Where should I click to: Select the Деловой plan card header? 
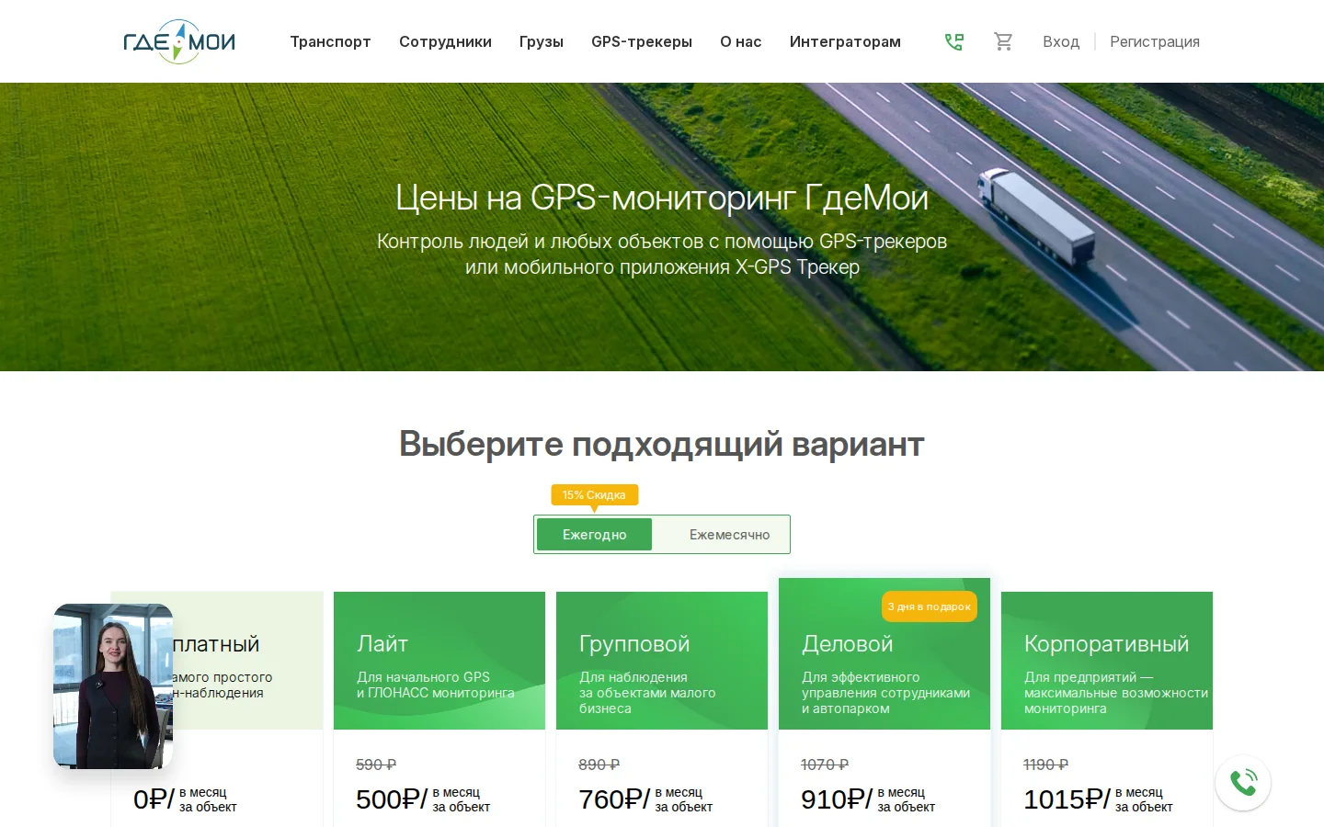[885, 654]
